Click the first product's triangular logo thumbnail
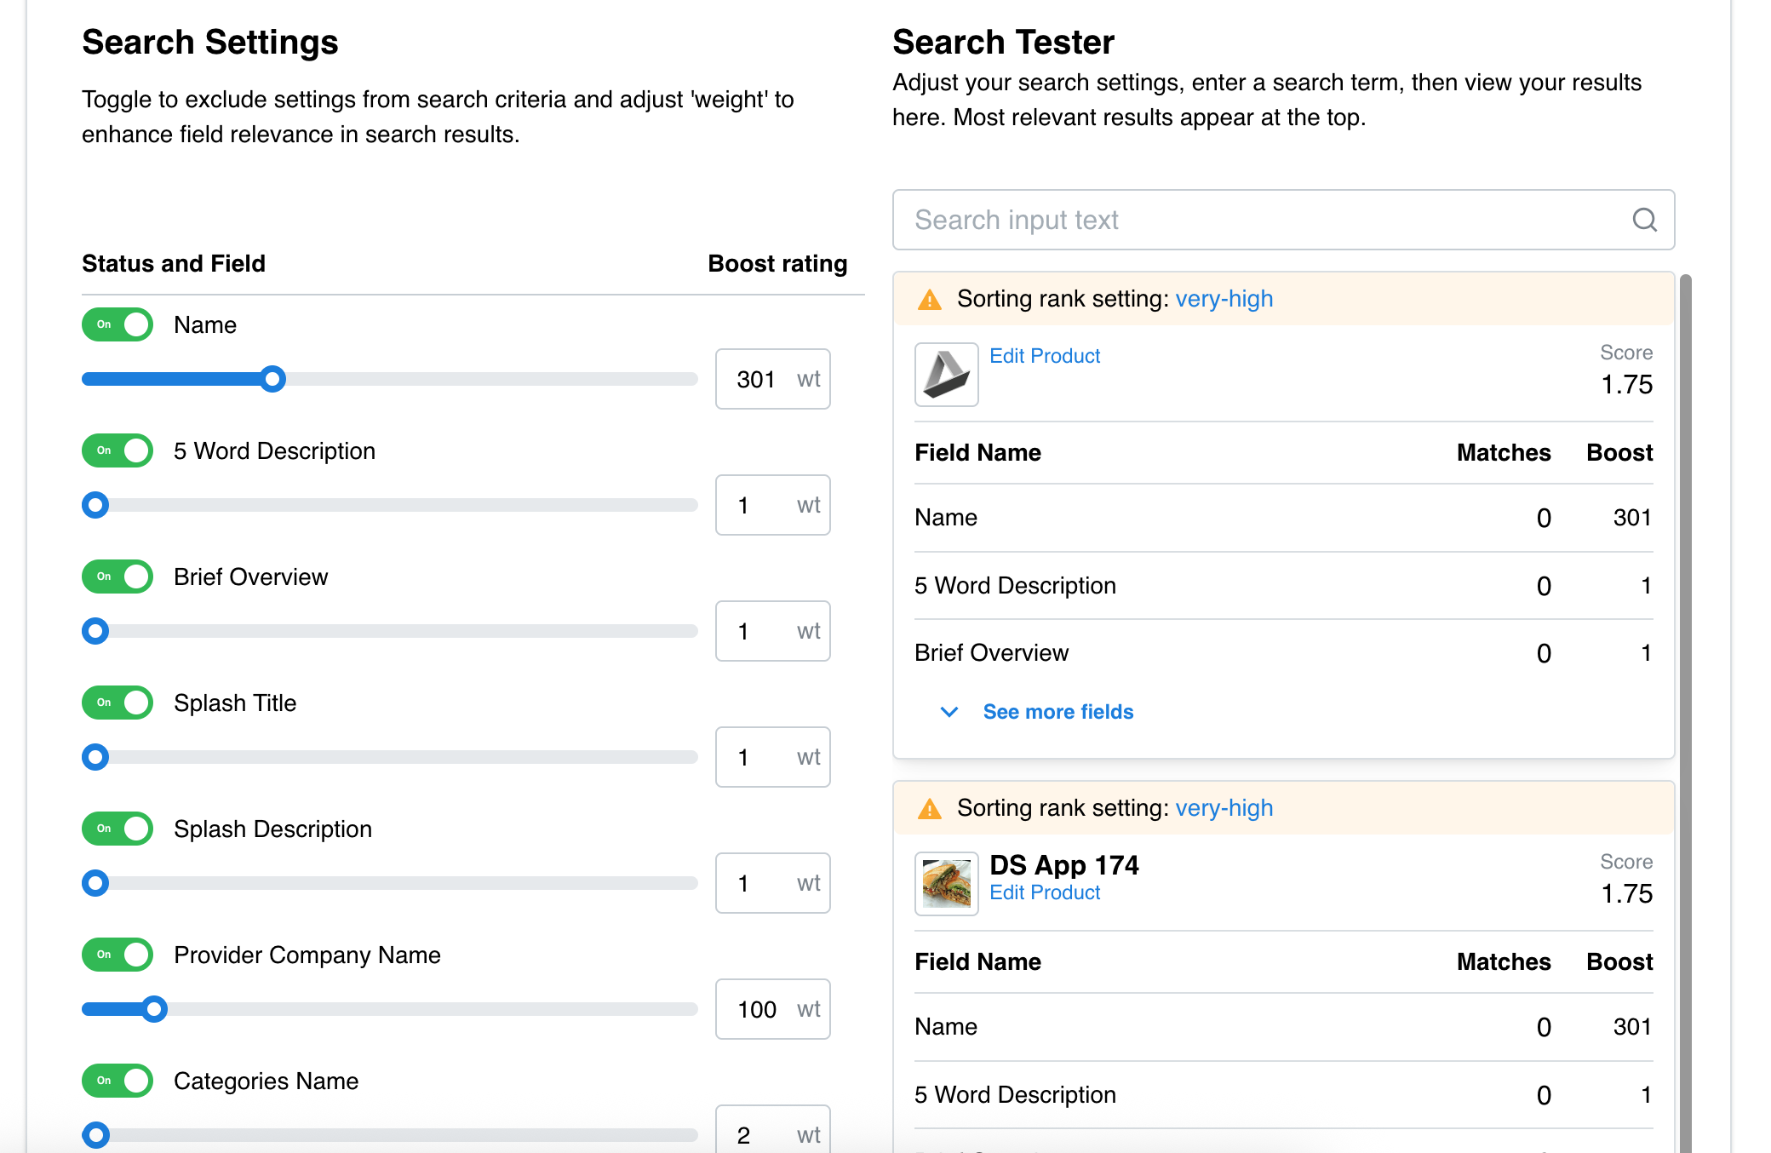1771x1153 pixels. pos(946,375)
